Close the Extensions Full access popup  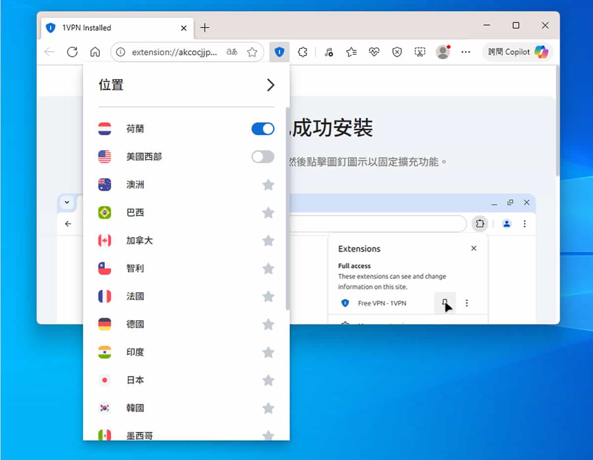point(473,248)
